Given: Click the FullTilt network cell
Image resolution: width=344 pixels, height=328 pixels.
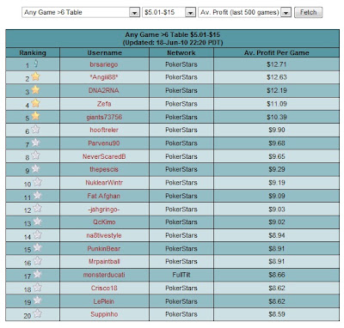Looking at the screenshot, I should coord(181,275).
